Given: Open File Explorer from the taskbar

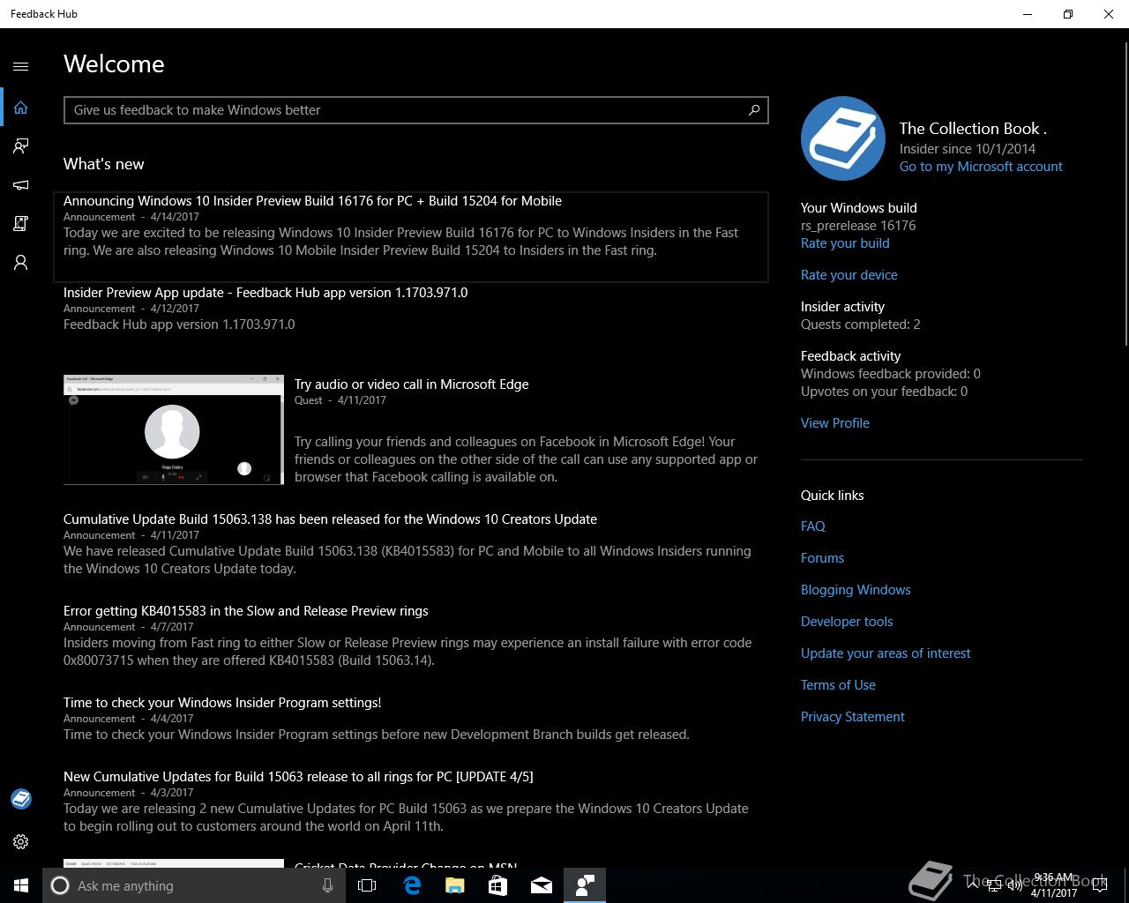Looking at the screenshot, I should pyautogui.click(x=454, y=885).
